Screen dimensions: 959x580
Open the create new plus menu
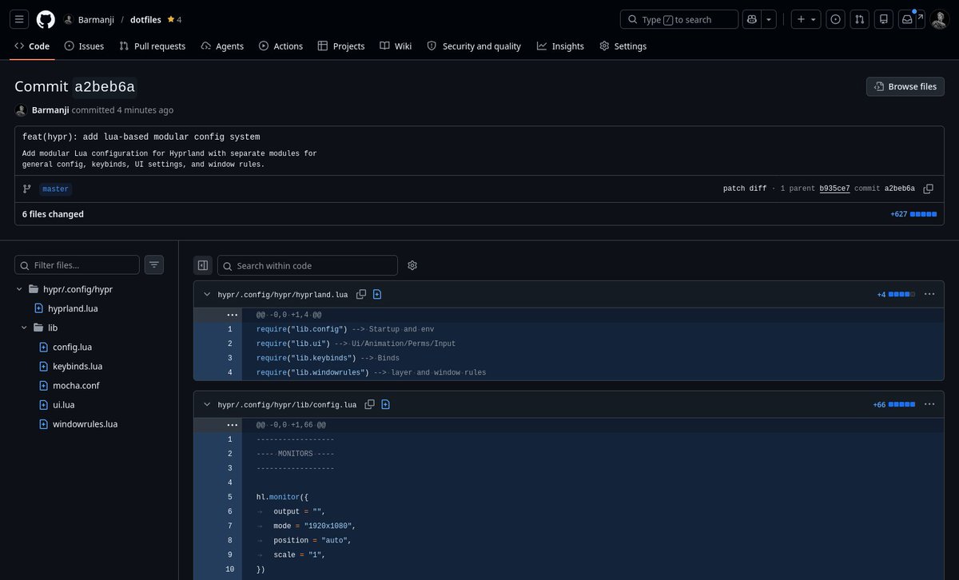pos(806,19)
